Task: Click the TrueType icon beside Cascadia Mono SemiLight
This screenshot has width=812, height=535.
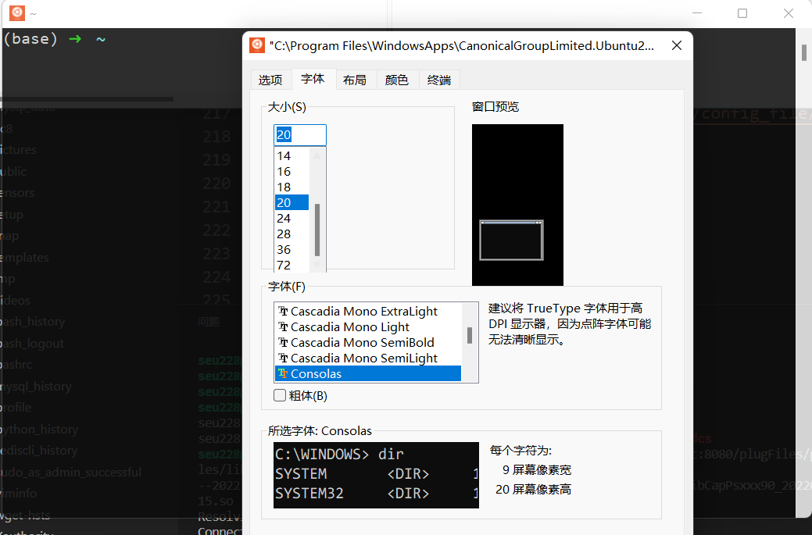Action: pyautogui.click(x=283, y=358)
